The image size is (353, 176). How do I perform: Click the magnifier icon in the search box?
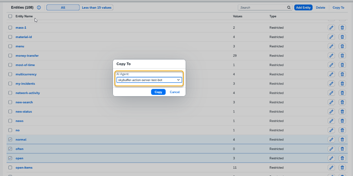point(289,8)
